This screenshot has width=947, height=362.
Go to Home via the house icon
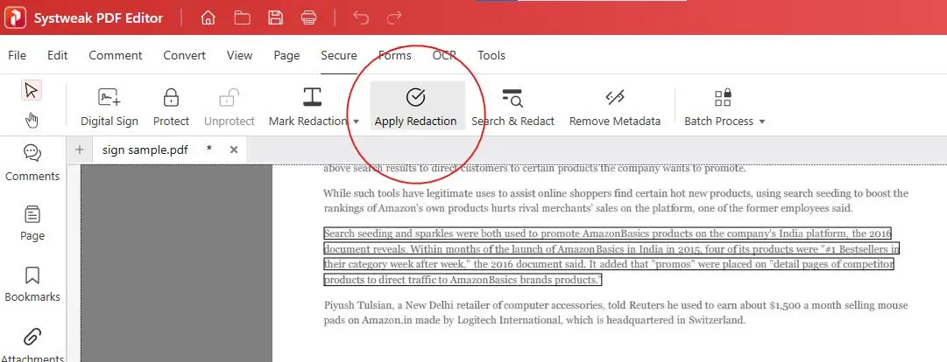208,18
